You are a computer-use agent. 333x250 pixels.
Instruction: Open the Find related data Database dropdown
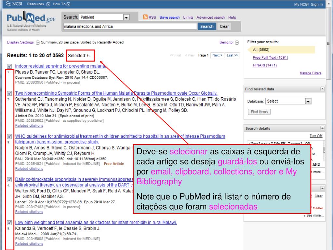click(288, 101)
